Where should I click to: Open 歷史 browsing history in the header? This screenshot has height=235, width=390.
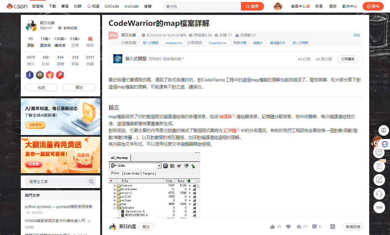(333, 6)
